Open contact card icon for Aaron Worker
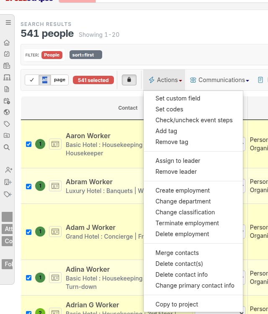 [55, 144]
